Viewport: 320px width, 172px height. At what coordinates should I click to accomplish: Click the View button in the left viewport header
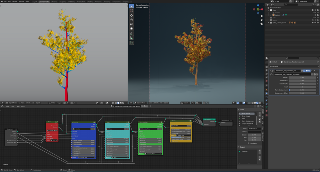coord(22,103)
